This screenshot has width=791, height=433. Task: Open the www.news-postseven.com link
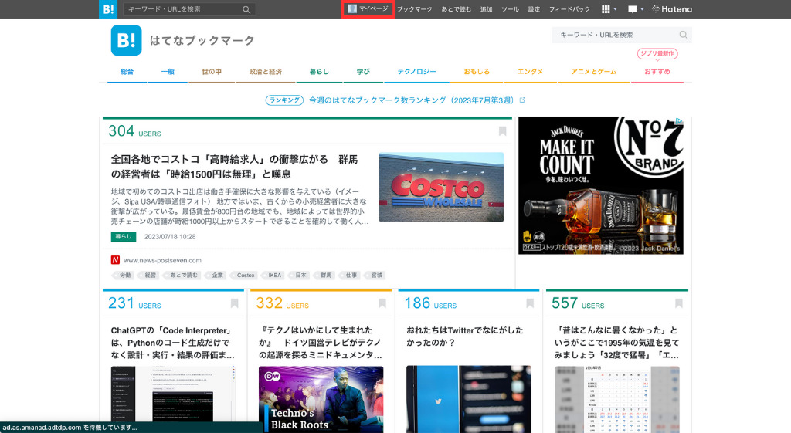coord(162,261)
